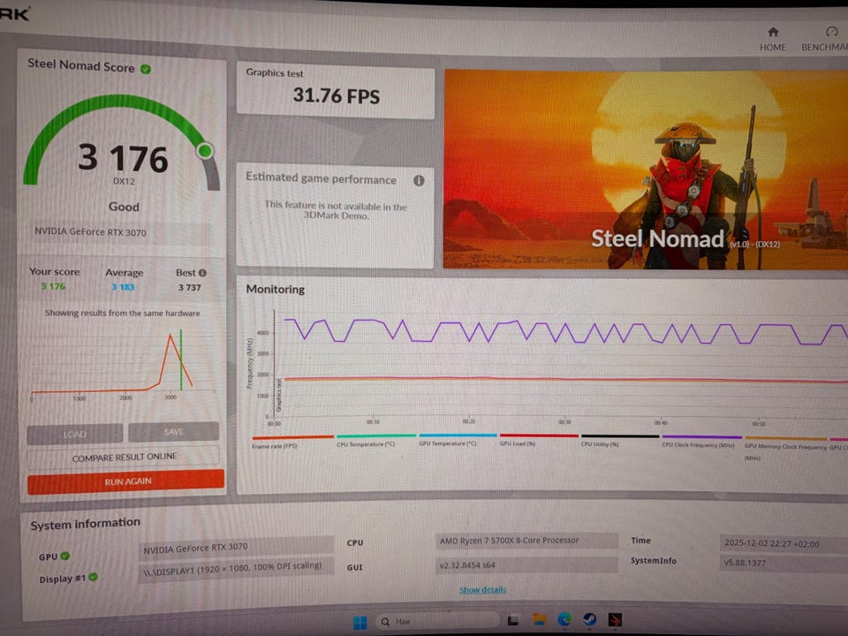This screenshot has height=636, width=848.
Task: Toggle CPU Temperature series in legend
Action: (376, 440)
